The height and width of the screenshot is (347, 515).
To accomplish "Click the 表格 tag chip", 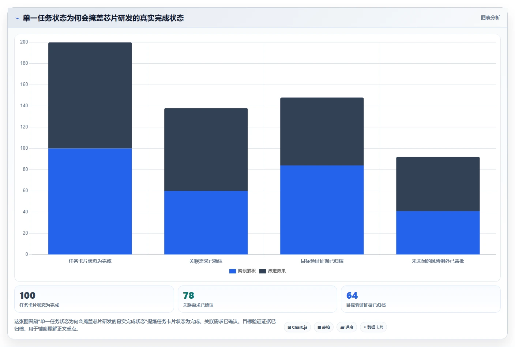I will tap(324, 327).
